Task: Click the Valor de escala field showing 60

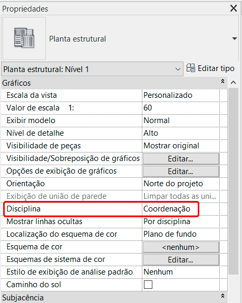Action: [x=181, y=108]
